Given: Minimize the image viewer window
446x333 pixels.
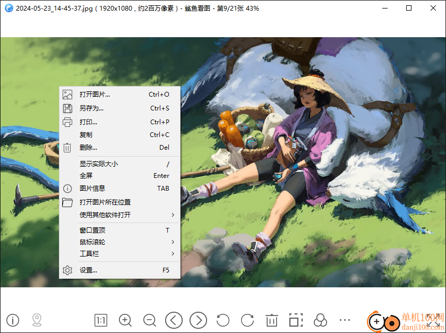Looking at the screenshot, I should click(x=385, y=8).
